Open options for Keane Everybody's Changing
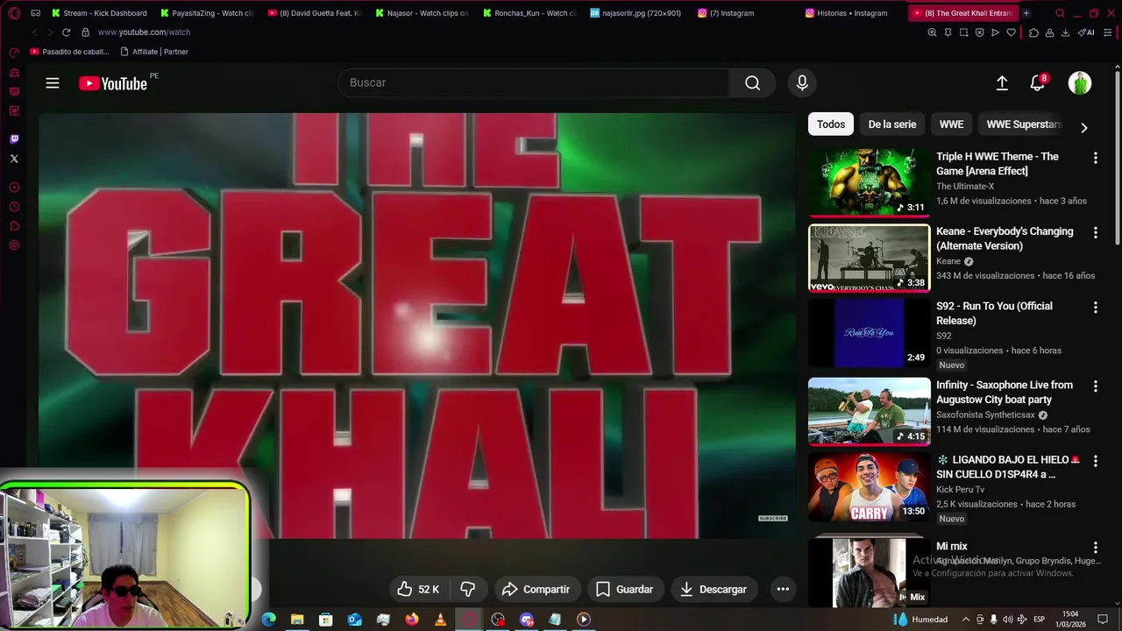The height and width of the screenshot is (631, 1122). click(x=1095, y=232)
